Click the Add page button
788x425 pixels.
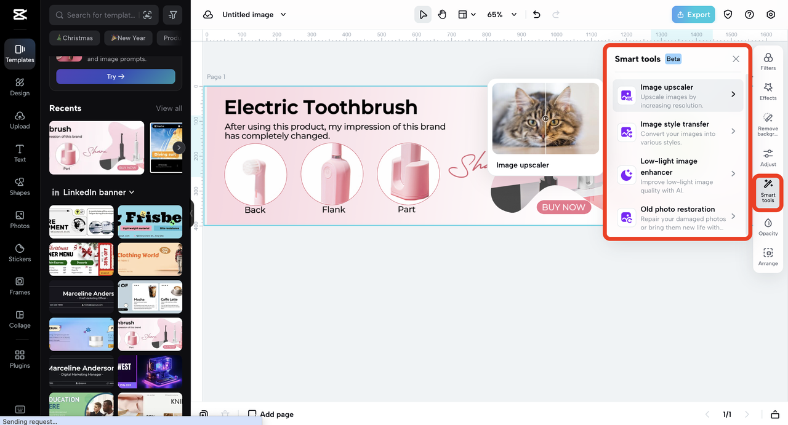(x=271, y=414)
